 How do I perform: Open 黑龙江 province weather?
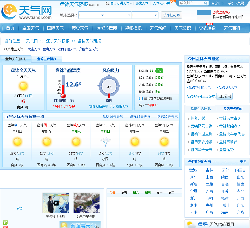(x=194, y=170)
